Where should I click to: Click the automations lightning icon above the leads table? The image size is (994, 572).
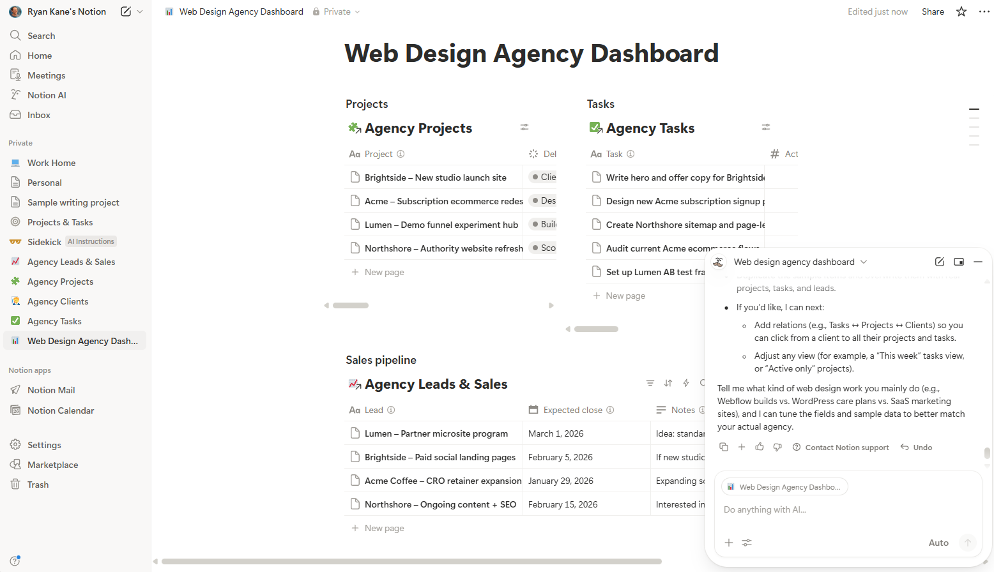685,383
